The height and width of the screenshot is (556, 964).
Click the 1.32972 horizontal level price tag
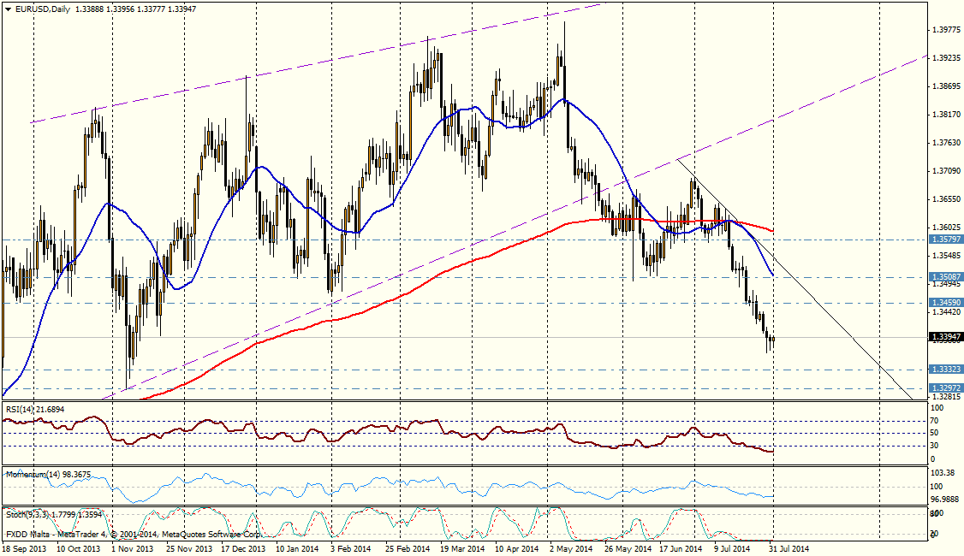(x=945, y=387)
